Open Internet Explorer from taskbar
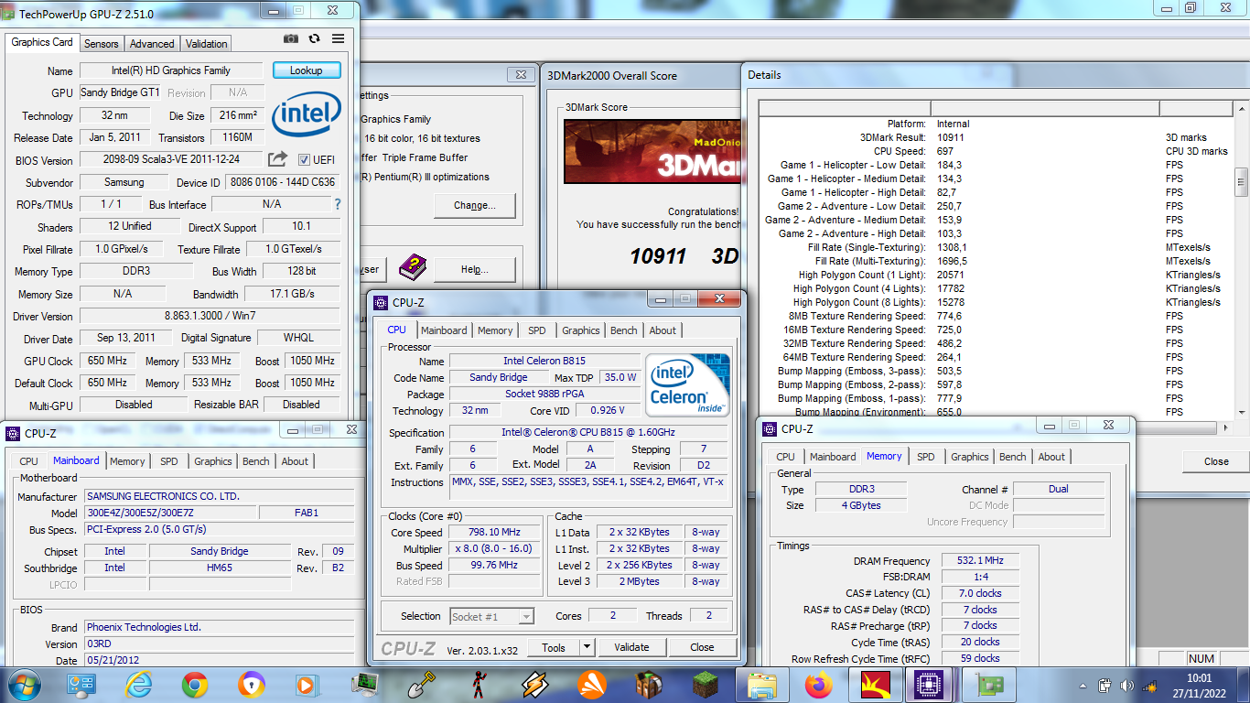The width and height of the screenshot is (1250, 703). click(x=138, y=684)
